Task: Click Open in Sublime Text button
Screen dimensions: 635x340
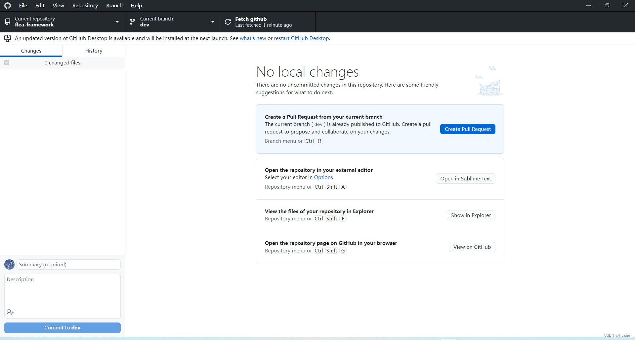Action: (465, 179)
